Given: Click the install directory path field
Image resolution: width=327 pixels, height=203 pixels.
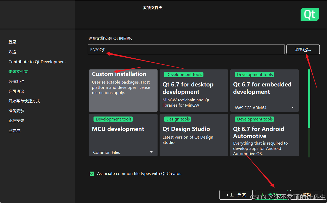Looking at the screenshot, I should pos(186,50).
